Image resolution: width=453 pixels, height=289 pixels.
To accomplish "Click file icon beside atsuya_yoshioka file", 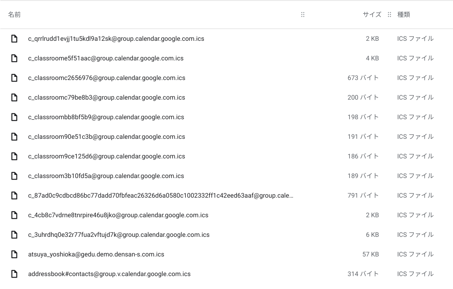I will [14, 254].
